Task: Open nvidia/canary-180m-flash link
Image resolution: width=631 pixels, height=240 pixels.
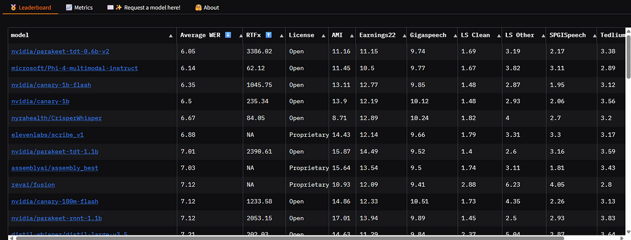Action: (x=55, y=201)
